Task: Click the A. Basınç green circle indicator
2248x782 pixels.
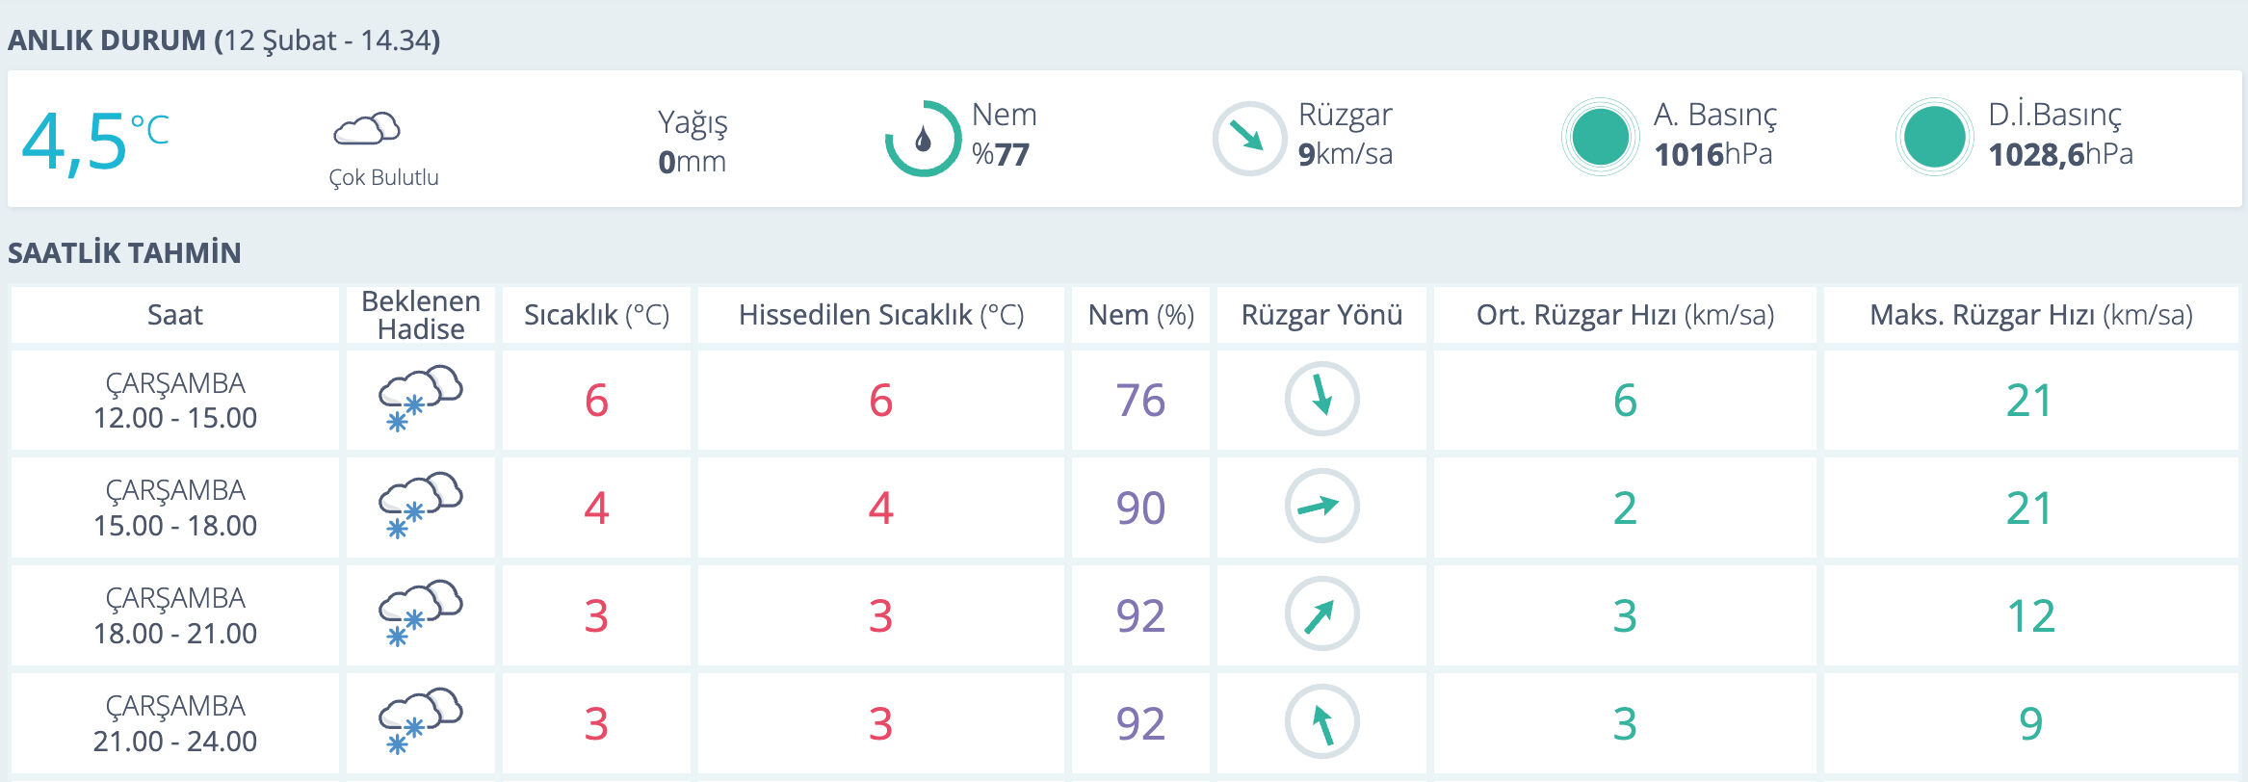Action: coord(1599,138)
